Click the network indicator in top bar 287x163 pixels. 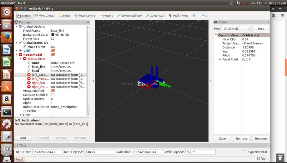pyautogui.click(x=238, y=3)
